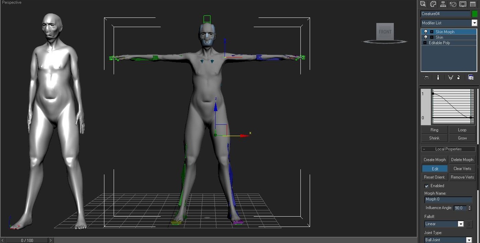The width and height of the screenshot is (480, 243).
Task: Open the Utilities panel tab
Action: pos(473,4)
